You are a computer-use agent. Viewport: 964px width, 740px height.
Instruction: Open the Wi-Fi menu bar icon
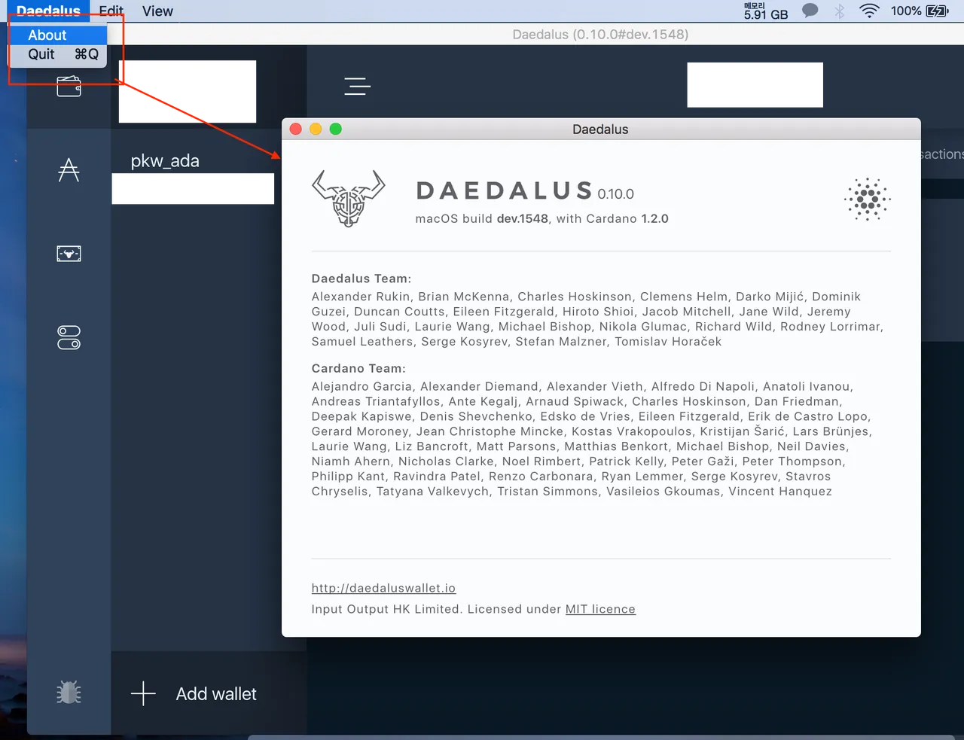869,11
